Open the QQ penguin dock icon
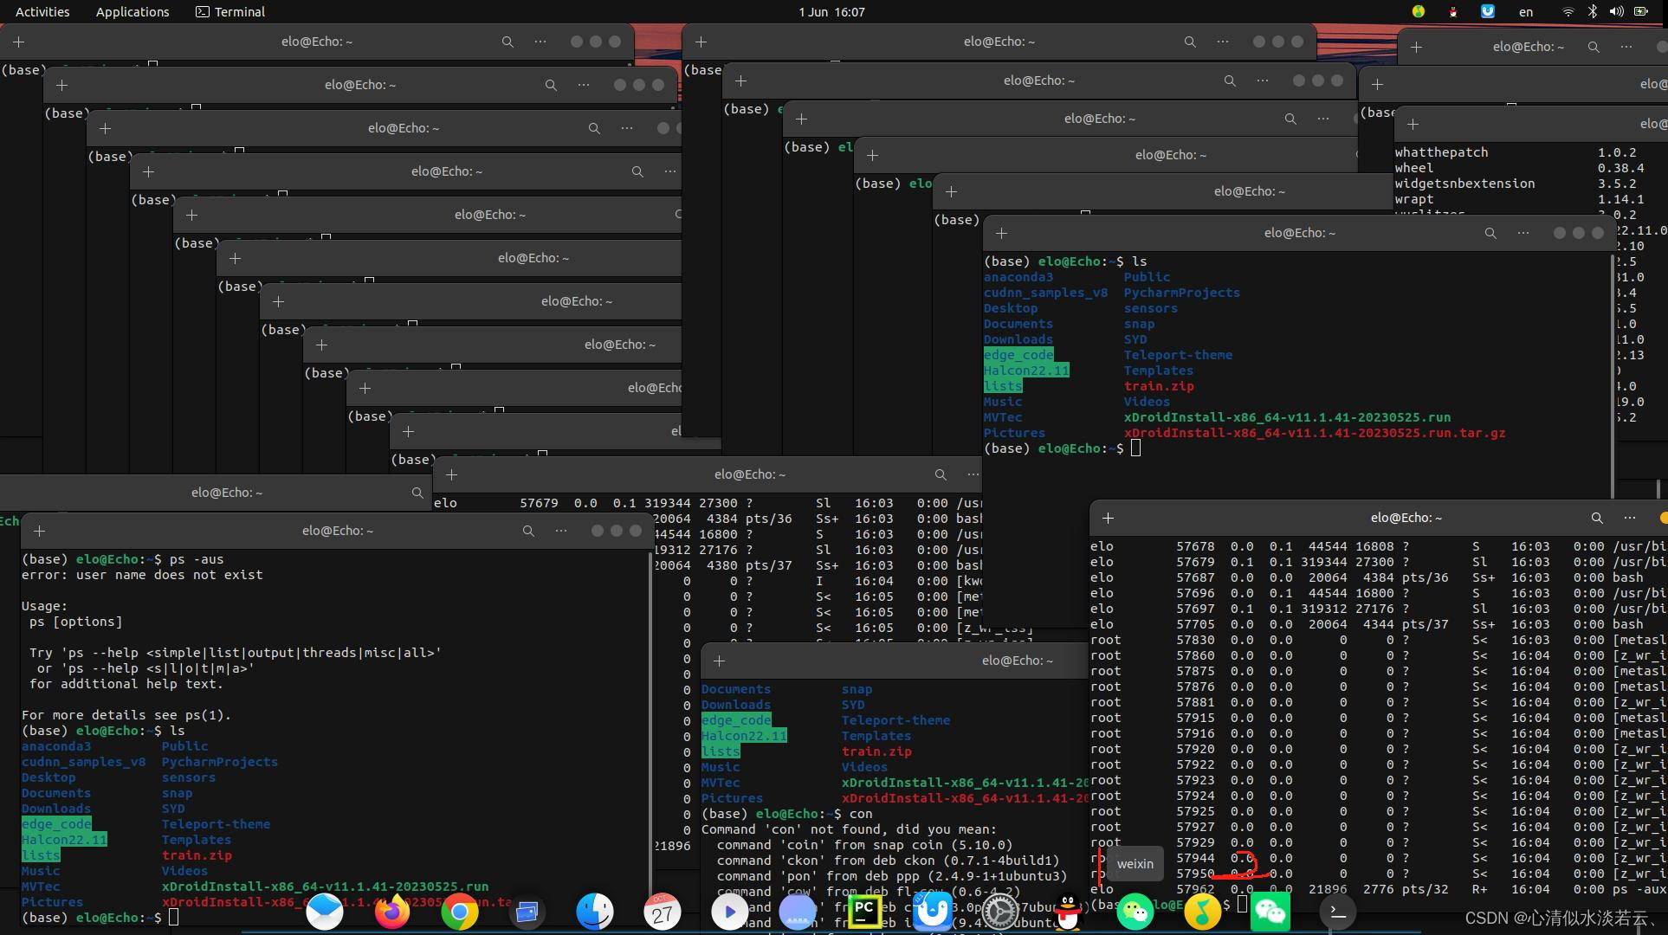 1069,912
